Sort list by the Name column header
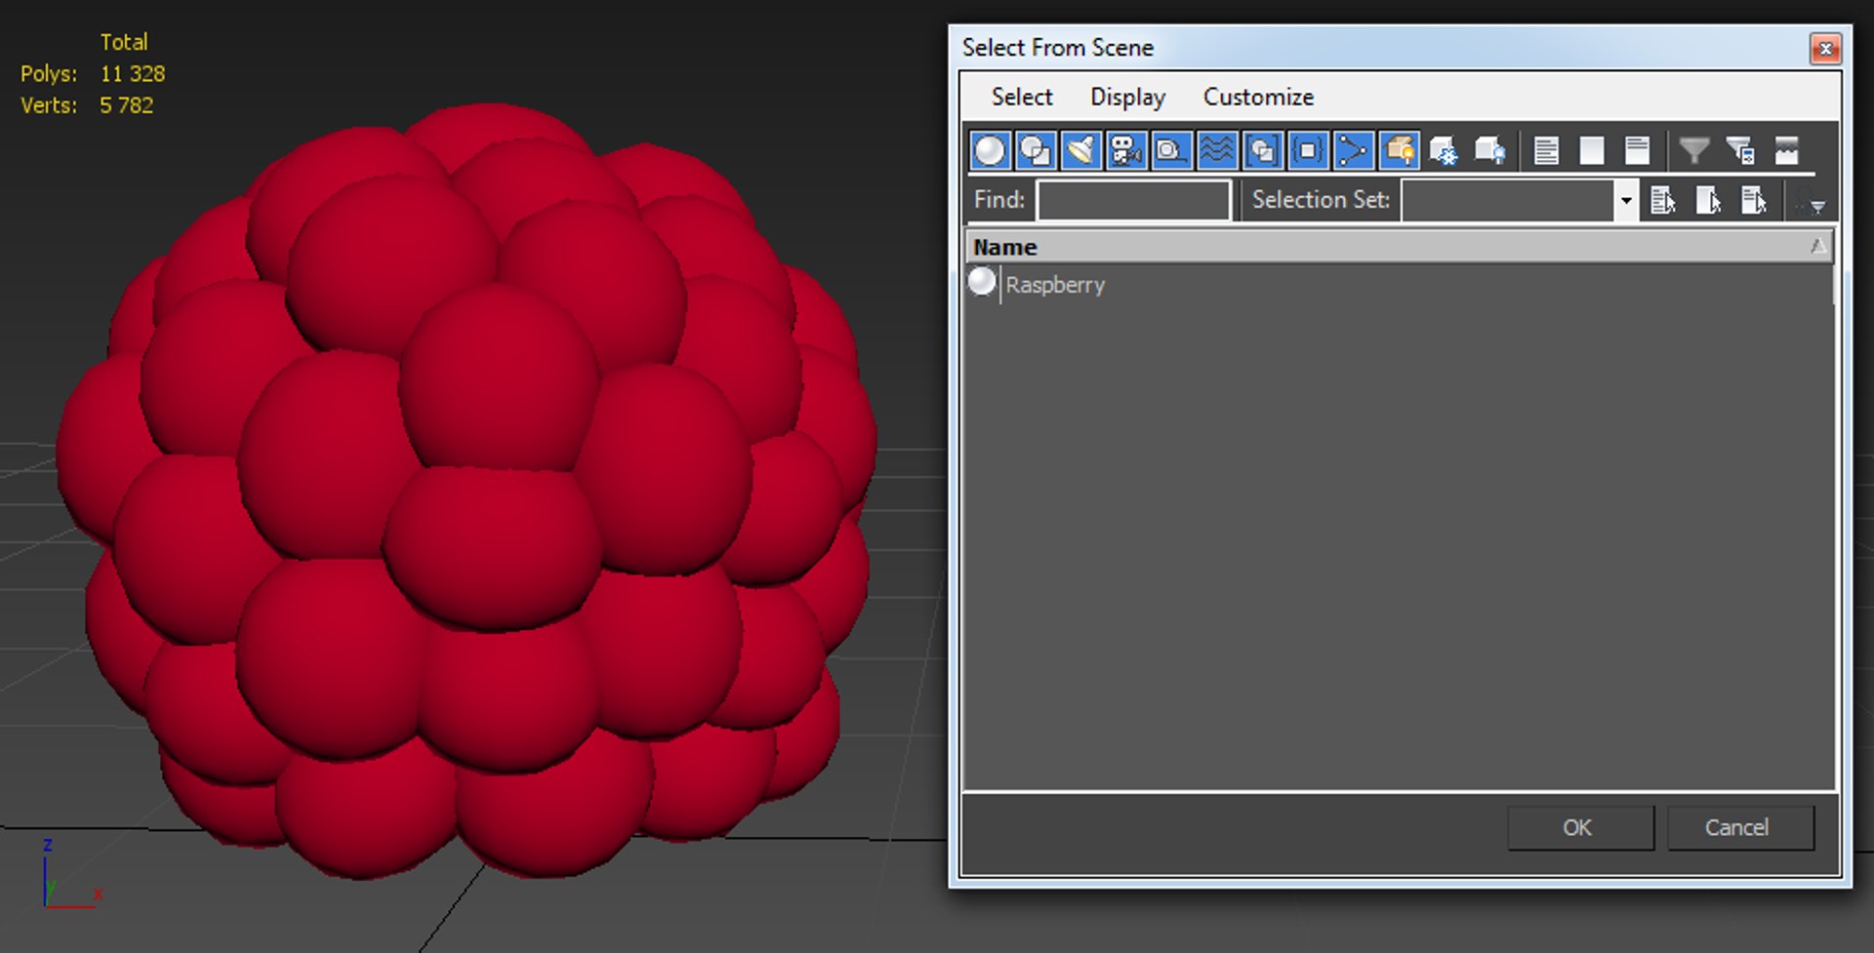1874x953 pixels. coord(1399,247)
